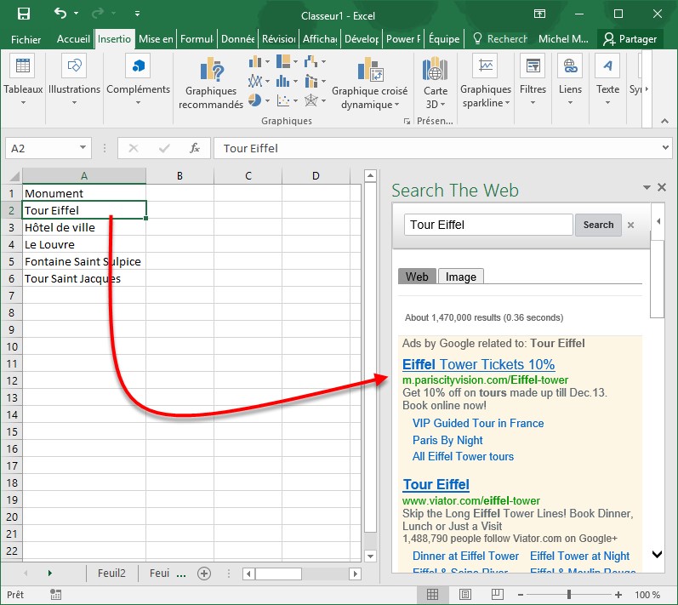Expand the Graphique croisé dynamique dropdown
This screenshot has height=605, width=678.
point(396,106)
